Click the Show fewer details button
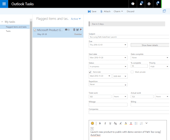Viewport: 170px width, 140px height. pyautogui.click(x=150, y=45)
